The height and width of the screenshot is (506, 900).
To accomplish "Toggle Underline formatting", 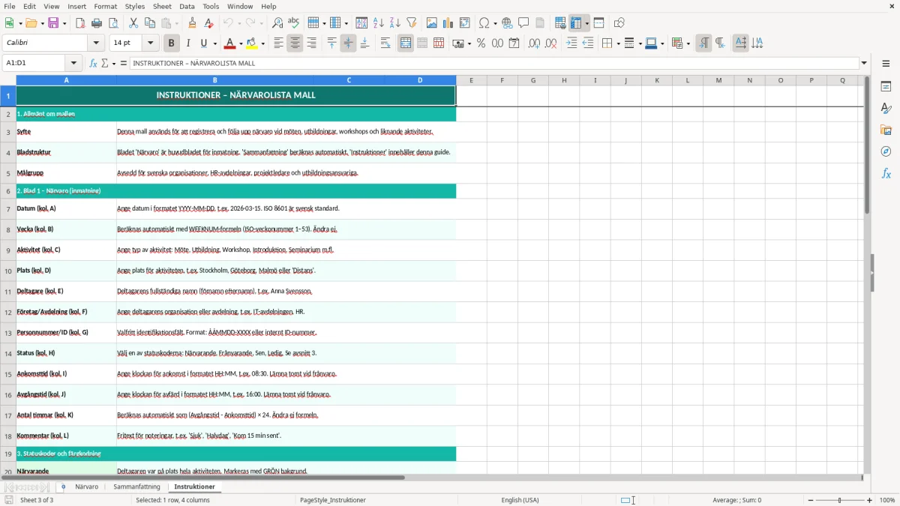I will 204,43.
